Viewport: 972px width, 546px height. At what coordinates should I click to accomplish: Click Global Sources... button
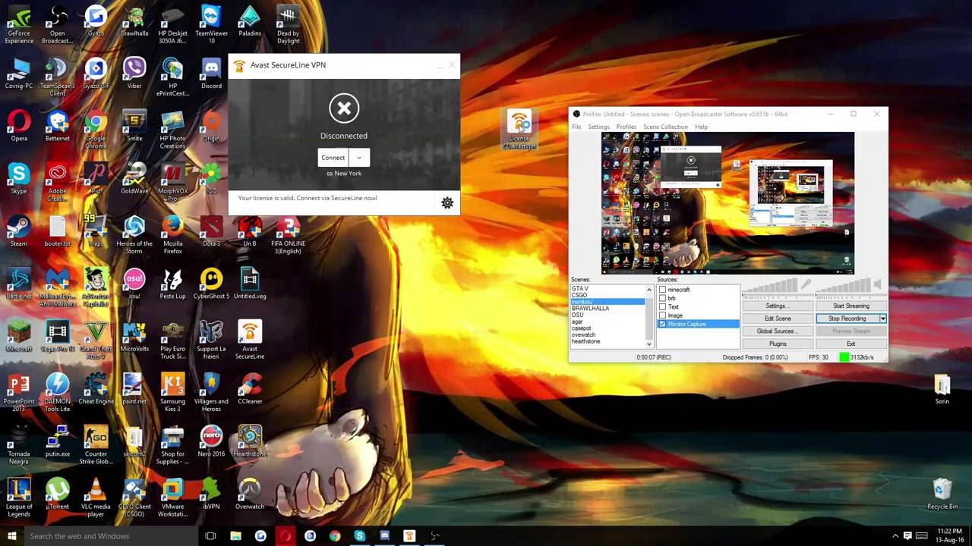point(778,331)
